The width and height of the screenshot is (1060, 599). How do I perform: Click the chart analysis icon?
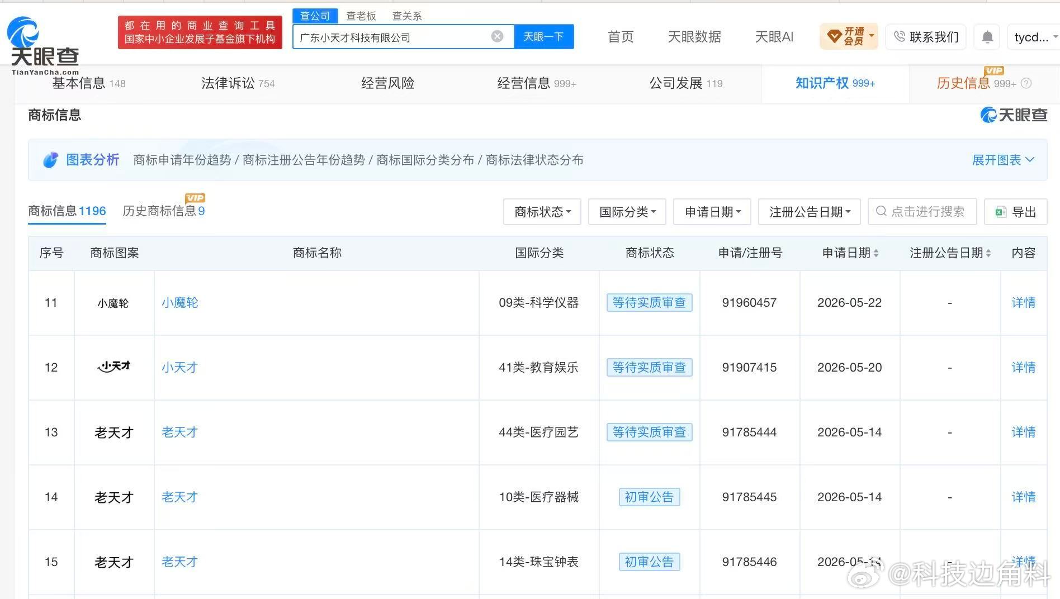click(x=50, y=160)
